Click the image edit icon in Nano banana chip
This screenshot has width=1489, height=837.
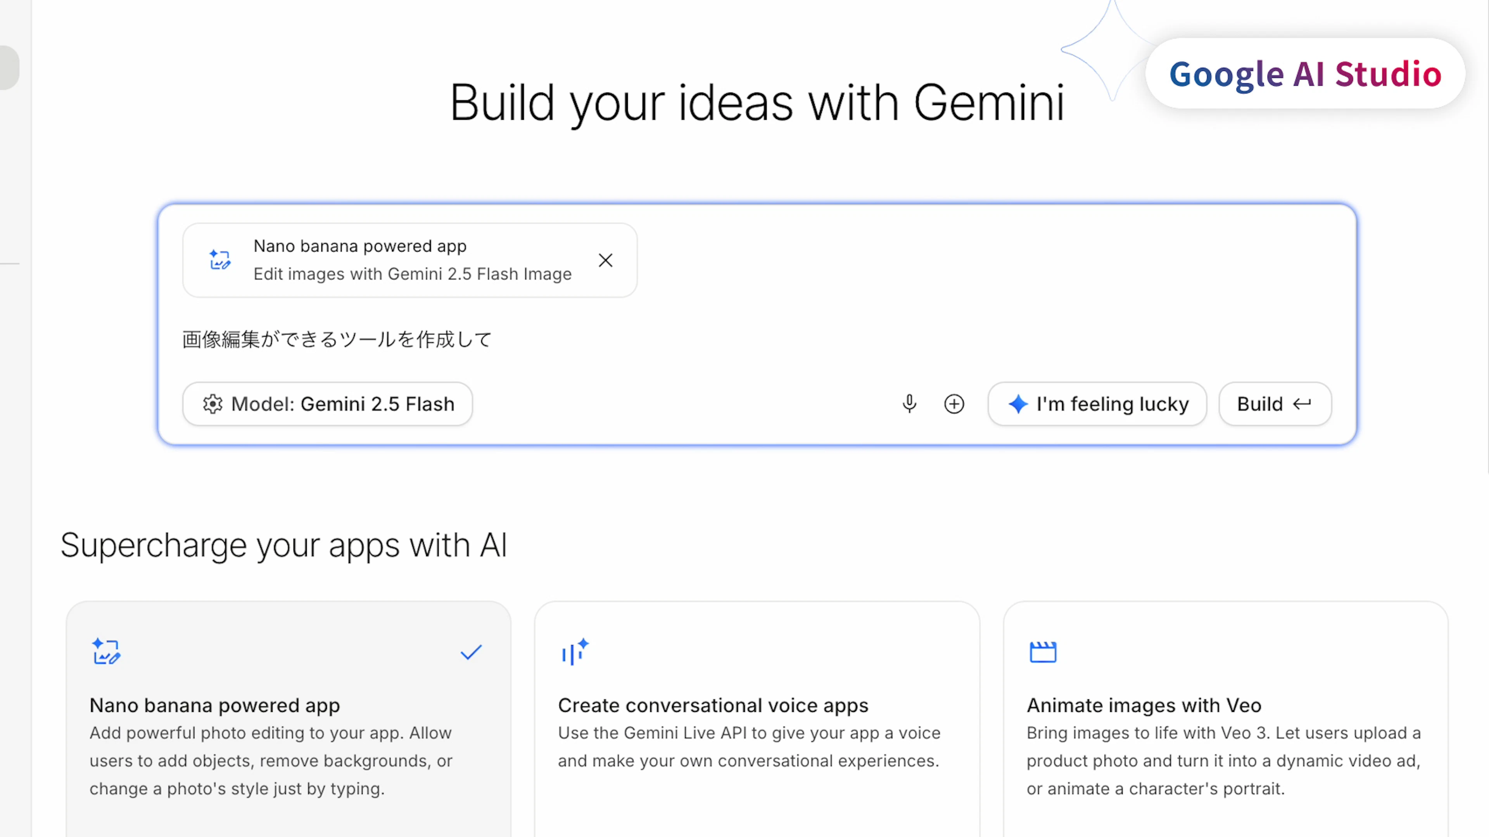pos(219,260)
